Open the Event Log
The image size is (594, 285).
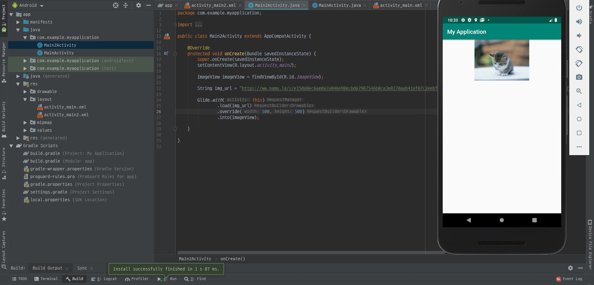(569, 279)
